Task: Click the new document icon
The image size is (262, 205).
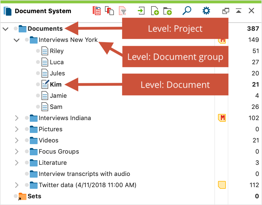Action: pos(155,11)
